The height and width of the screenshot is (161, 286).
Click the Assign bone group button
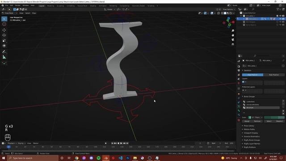(x=247, y=121)
